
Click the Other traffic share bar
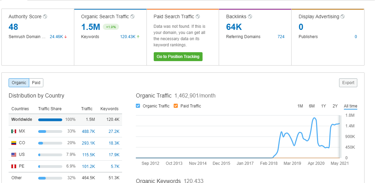[x=50, y=178]
